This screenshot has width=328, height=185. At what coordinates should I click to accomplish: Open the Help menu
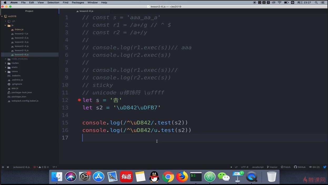point(104,2)
